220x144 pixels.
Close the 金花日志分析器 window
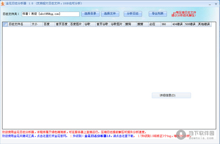point(216,4)
